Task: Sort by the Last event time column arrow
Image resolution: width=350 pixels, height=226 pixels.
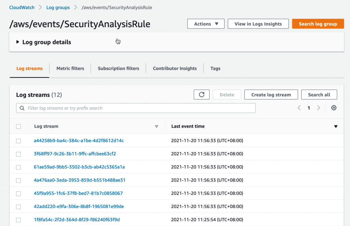Action: (x=335, y=126)
